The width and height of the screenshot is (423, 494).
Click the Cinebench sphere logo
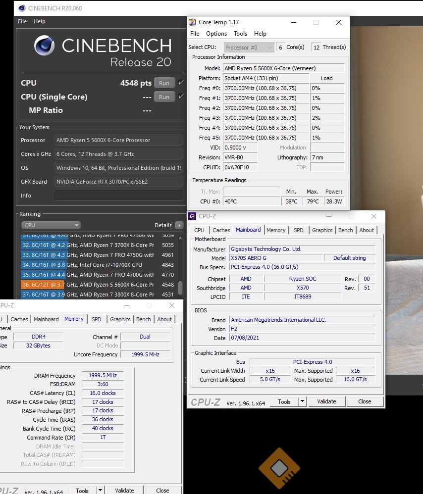point(45,46)
